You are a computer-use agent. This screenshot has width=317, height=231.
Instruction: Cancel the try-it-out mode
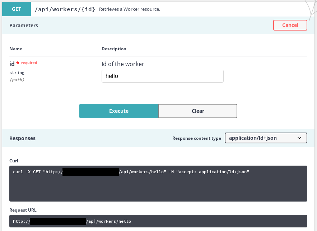point(290,25)
